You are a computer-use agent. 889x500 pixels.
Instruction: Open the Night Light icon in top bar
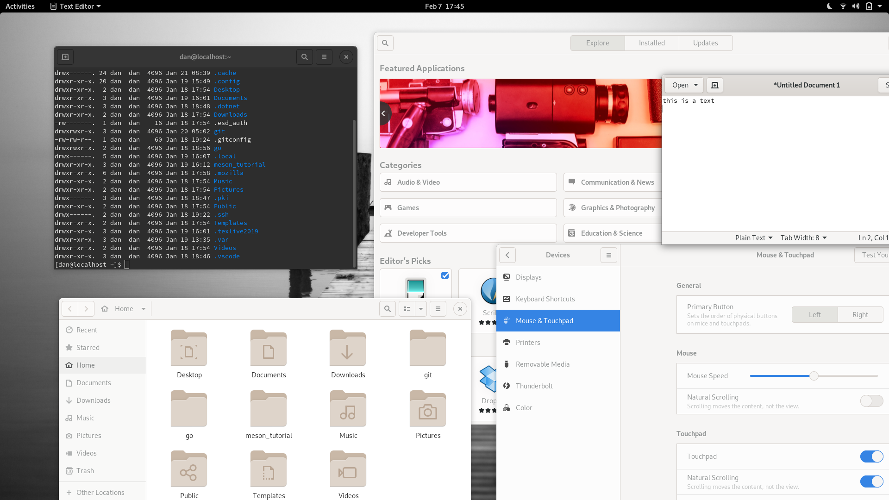click(829, 6)
